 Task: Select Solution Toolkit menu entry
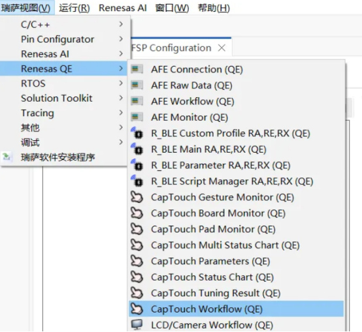63,98
